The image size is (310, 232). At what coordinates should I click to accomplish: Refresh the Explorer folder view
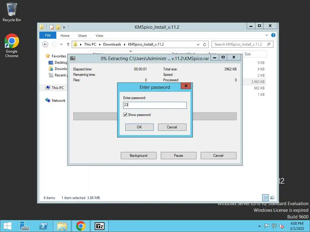click(x=205, y=45)
